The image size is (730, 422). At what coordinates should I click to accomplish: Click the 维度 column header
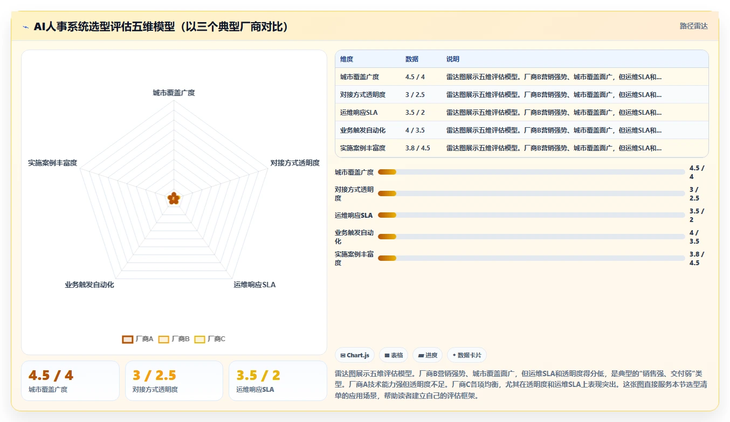pyautogui.click(x=347, y=59)
